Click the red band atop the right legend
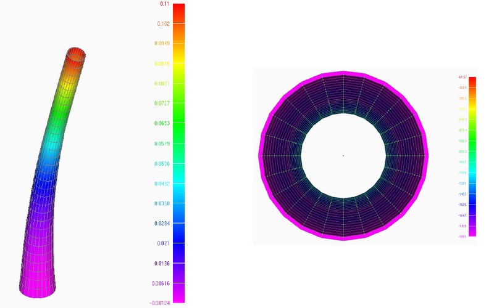The image size is (494, 308). 472,82
